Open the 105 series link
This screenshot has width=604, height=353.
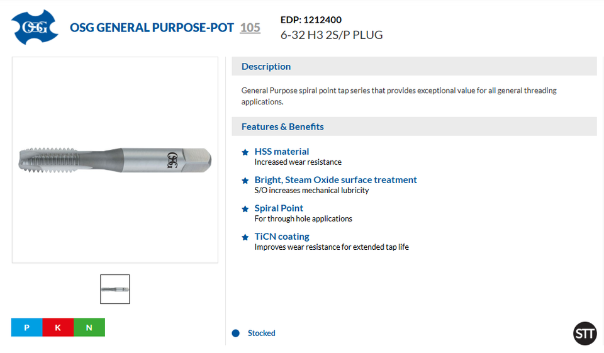coord(250,28)
